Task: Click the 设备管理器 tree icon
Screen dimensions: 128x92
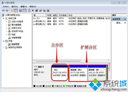Action: point(9,38)
